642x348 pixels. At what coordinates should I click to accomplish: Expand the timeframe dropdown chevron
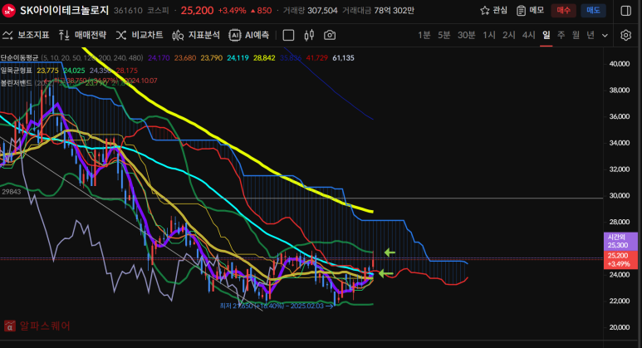coord(605,36)
